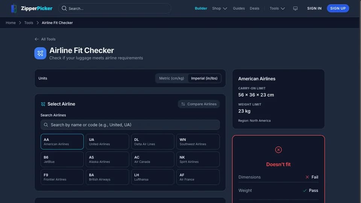Switch units to Metric (cm/kg)
The width and height of the screenshot is (361, 203).
pyautogui.click(x=171, y=78)
